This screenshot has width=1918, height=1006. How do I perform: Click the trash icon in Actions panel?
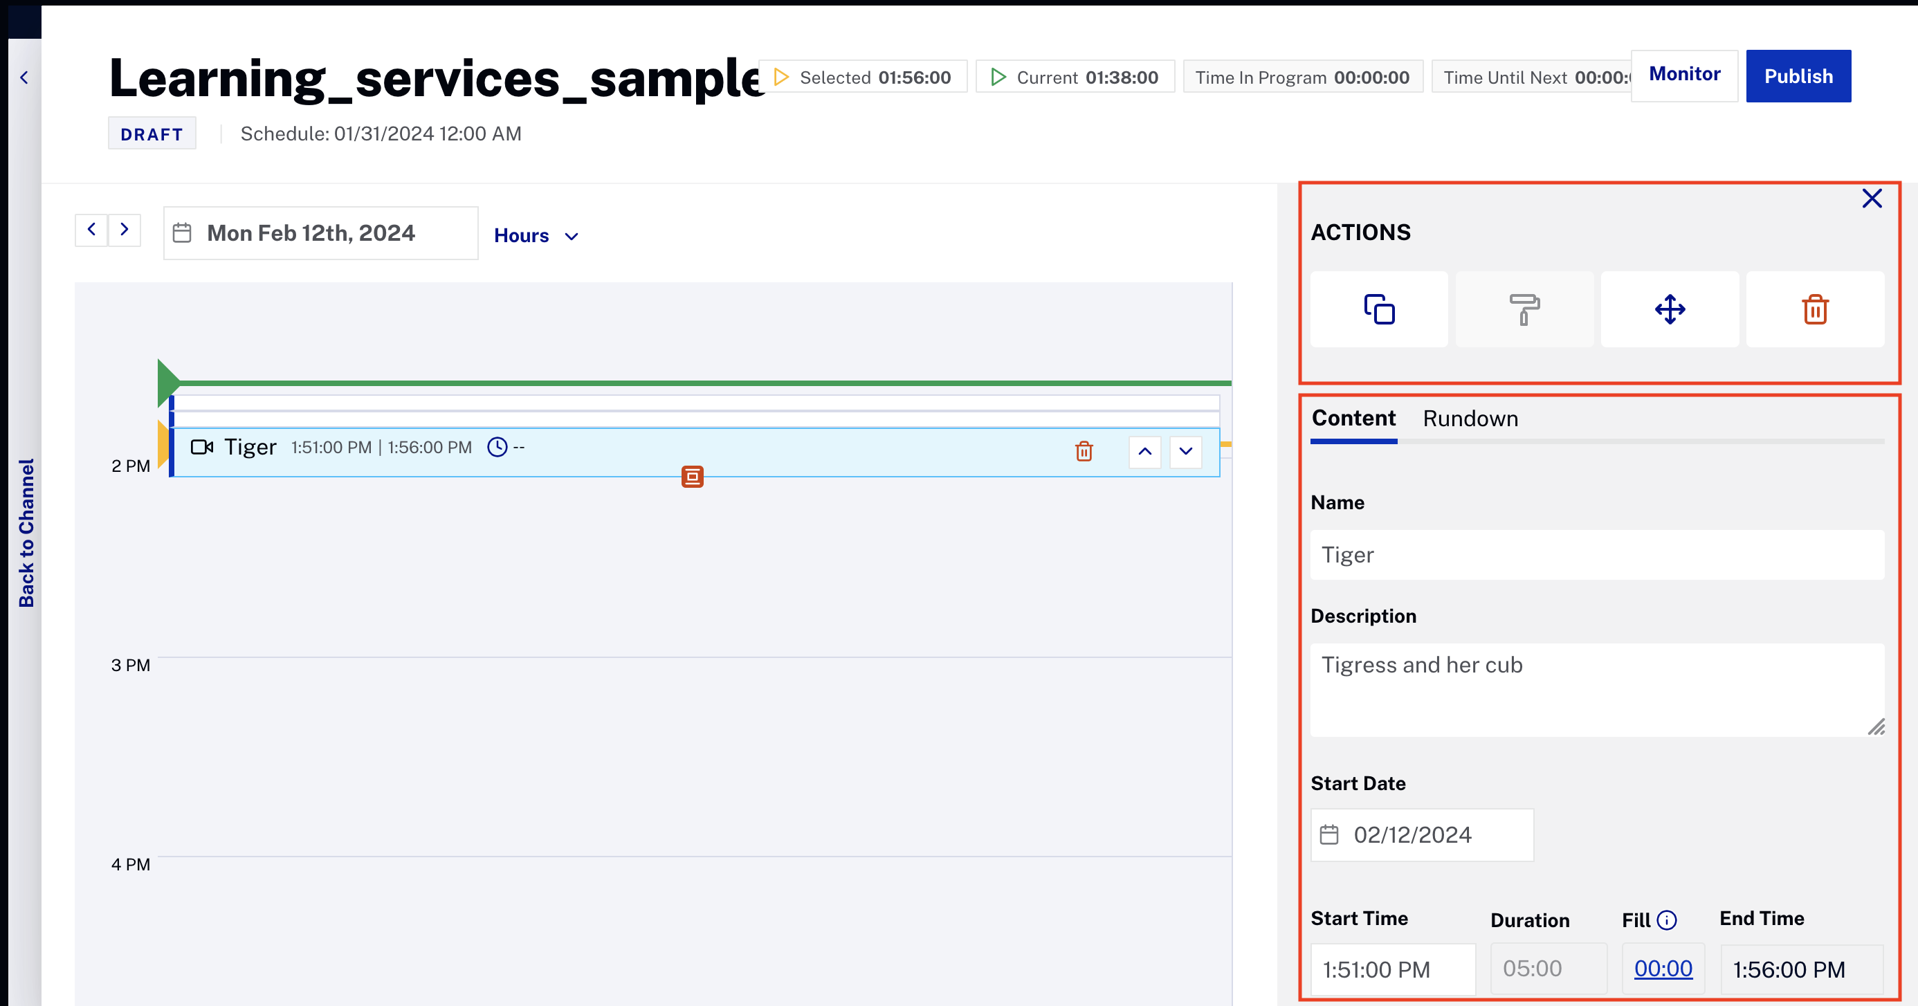1814,309
